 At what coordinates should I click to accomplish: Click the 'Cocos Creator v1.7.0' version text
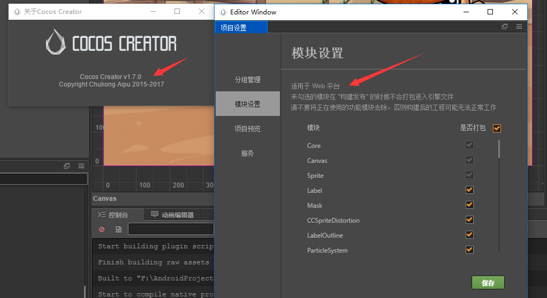point(110,76)
